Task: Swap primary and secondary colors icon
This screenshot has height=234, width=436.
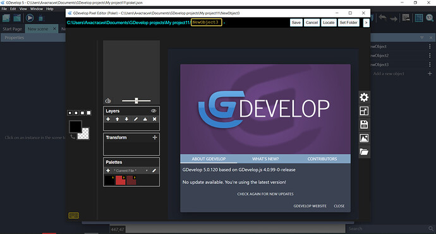Action: point(73,136)
